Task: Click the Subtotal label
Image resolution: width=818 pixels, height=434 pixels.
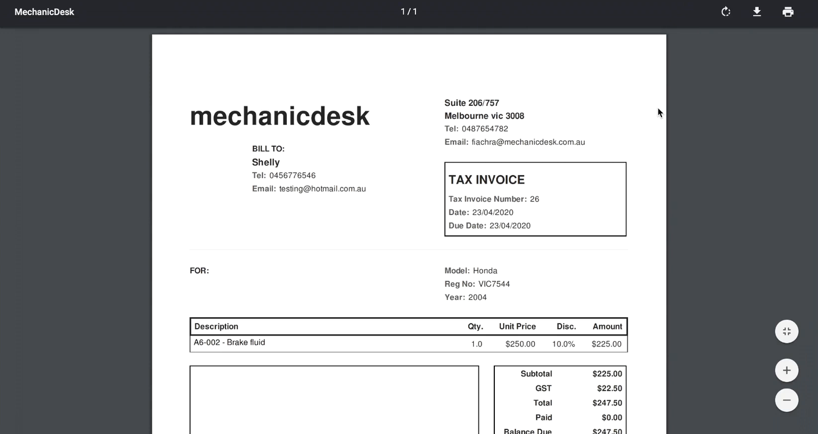Action: (x=536, y=374)
